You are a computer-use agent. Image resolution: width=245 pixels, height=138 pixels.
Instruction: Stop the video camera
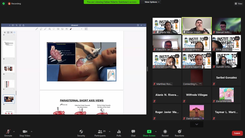(x=25, y=133)
